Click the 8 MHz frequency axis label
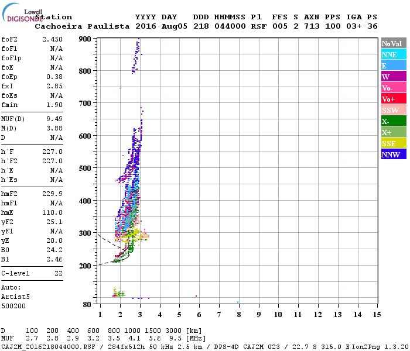410x351 pixels. pyautogui.click(x=239, y=315)
